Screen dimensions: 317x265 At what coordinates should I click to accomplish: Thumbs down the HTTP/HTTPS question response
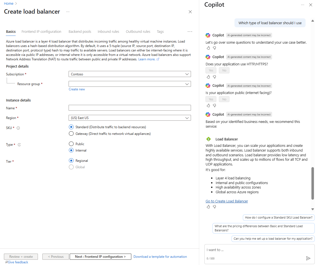pyautogui.click(x=214, y=77)
